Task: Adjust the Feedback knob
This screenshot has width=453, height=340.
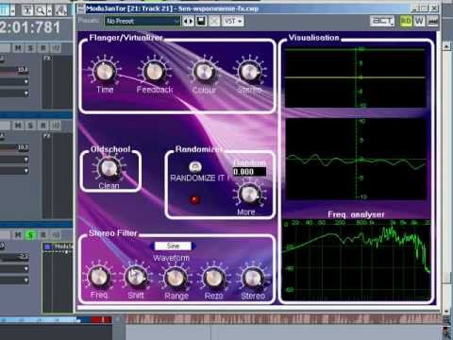Action: tap(154, 71)
